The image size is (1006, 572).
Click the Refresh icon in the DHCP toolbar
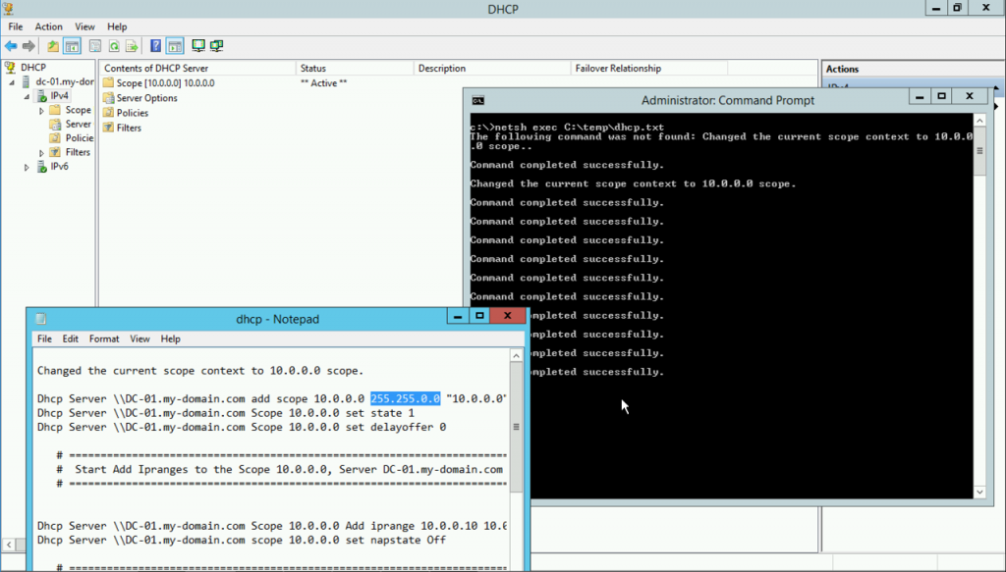(114, 45)
